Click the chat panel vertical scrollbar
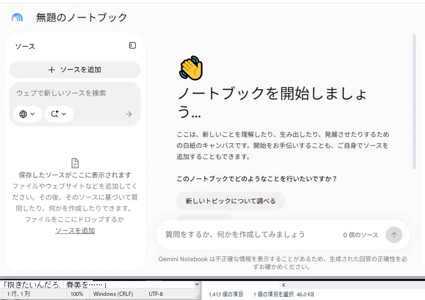425x300 pixels. (414, 102)
